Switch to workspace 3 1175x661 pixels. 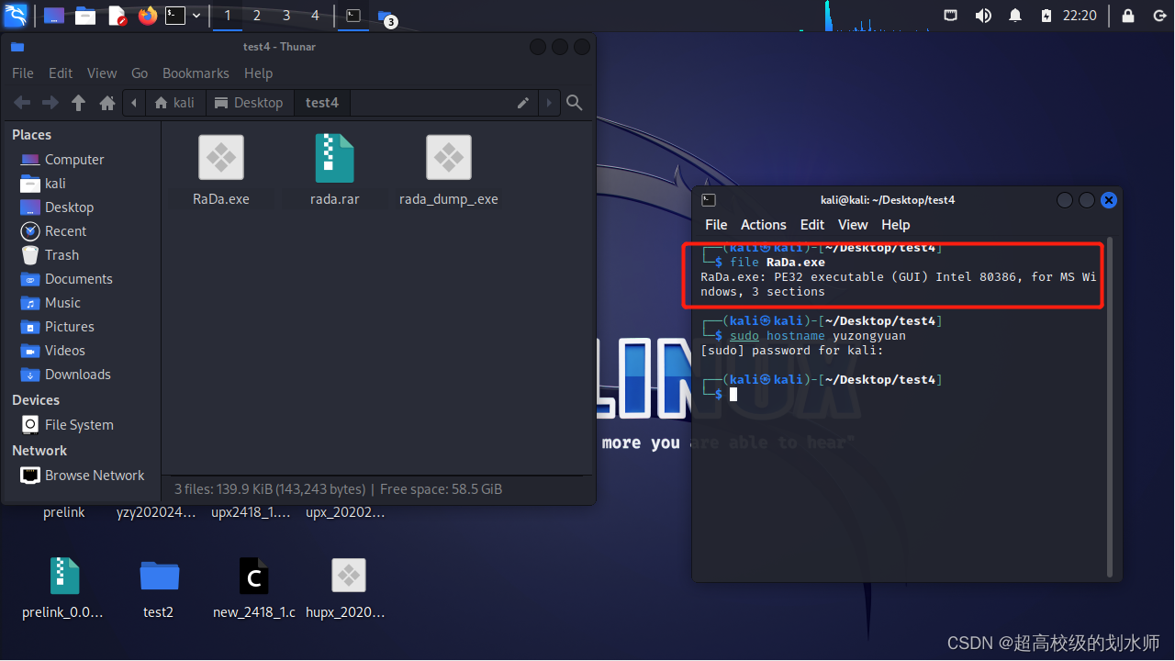point(286,16)
